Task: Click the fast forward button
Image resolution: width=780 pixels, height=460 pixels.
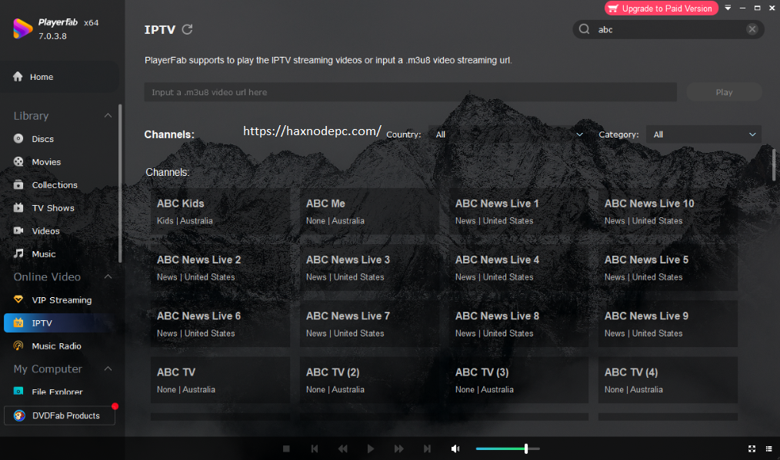Action: (x=399, y=448)
